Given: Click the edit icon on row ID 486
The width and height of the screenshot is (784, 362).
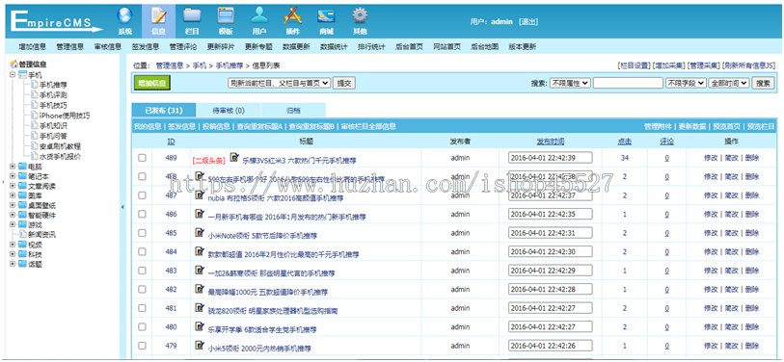Looking at the screenshot, I should point(200,214).
